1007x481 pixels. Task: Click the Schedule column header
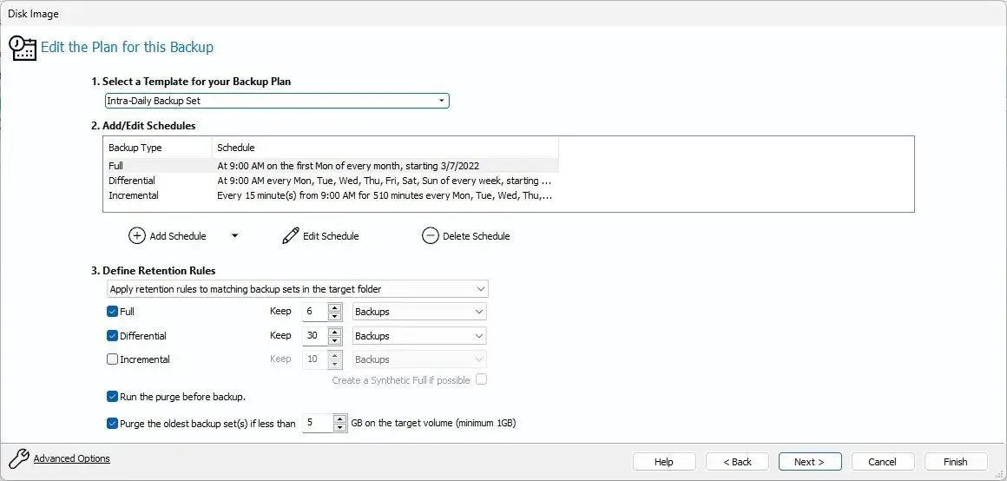[x=385, y=148]
